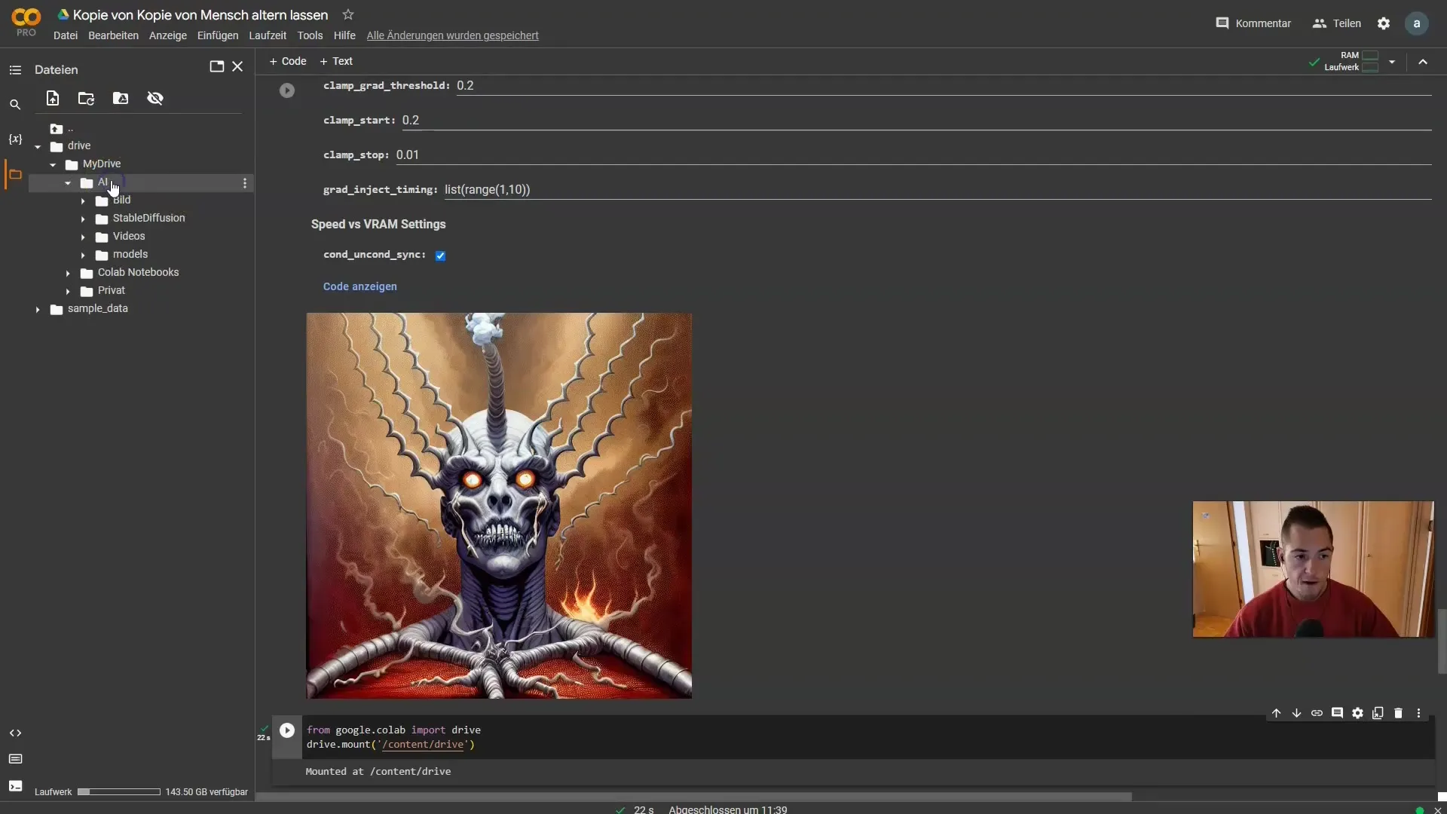Collapse the MyDrive folder
The width and height of the screenshot is (1447, 814).
53,164
